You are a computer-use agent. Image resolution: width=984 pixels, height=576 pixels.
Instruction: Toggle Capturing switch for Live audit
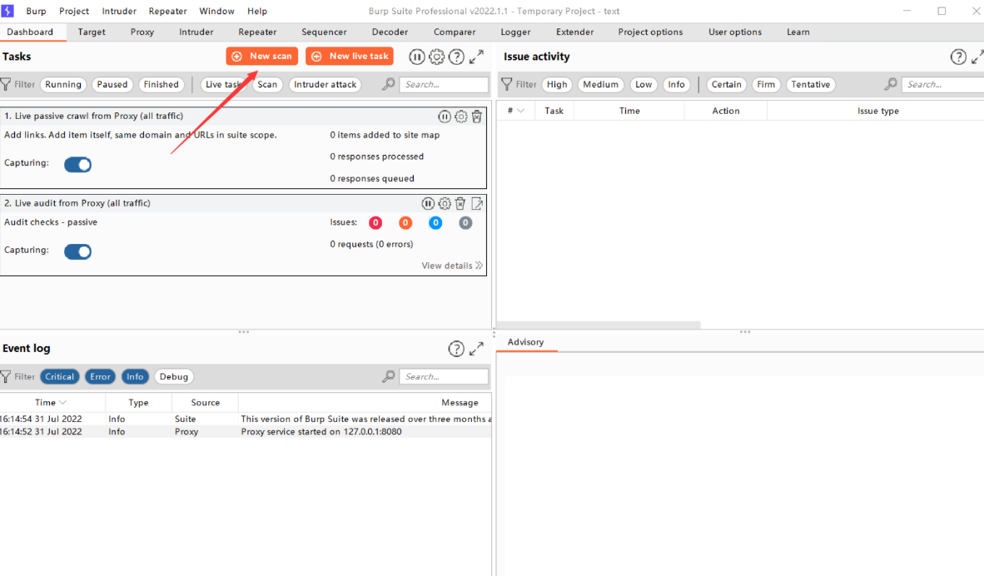pos(77,251)
